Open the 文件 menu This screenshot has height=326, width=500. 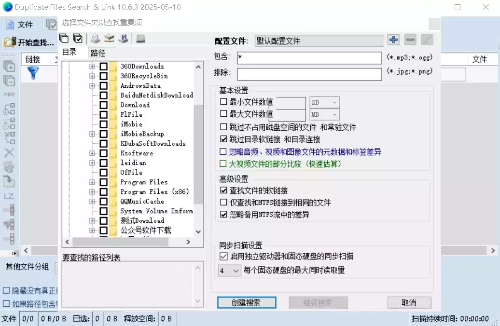(25, 25)
